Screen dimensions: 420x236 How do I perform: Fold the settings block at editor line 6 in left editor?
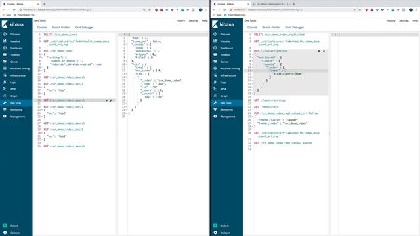(x=42, y=54)
